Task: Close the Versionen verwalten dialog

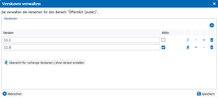Action: 214,4
